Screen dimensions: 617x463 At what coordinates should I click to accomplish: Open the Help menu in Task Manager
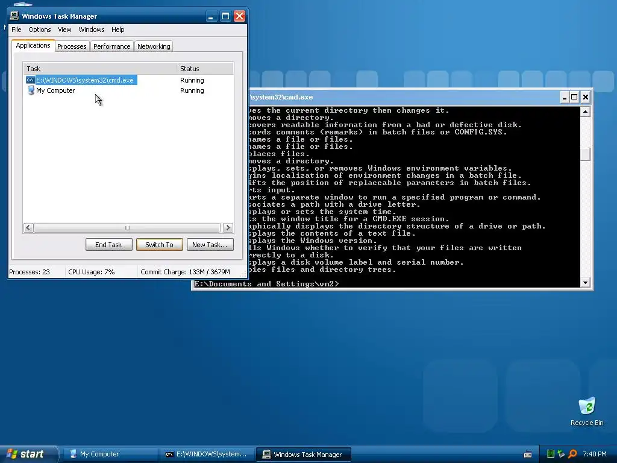[x=117, y=30]
